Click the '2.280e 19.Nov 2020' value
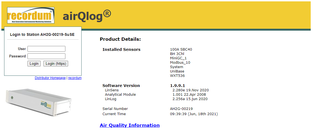Screen dimensions: 314x134 [191, 90]
